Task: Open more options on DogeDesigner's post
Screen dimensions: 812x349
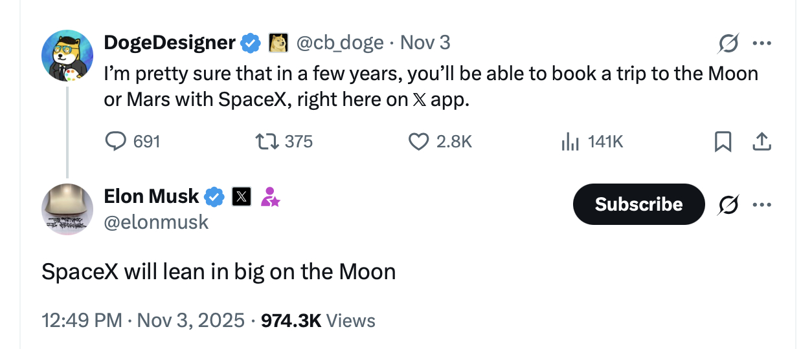Action: pos(761,44)
